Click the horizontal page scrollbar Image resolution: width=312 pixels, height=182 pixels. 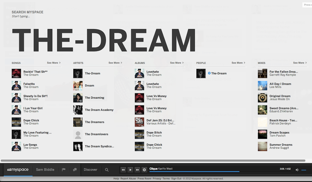pyautogui.click(x=153, y=161)
